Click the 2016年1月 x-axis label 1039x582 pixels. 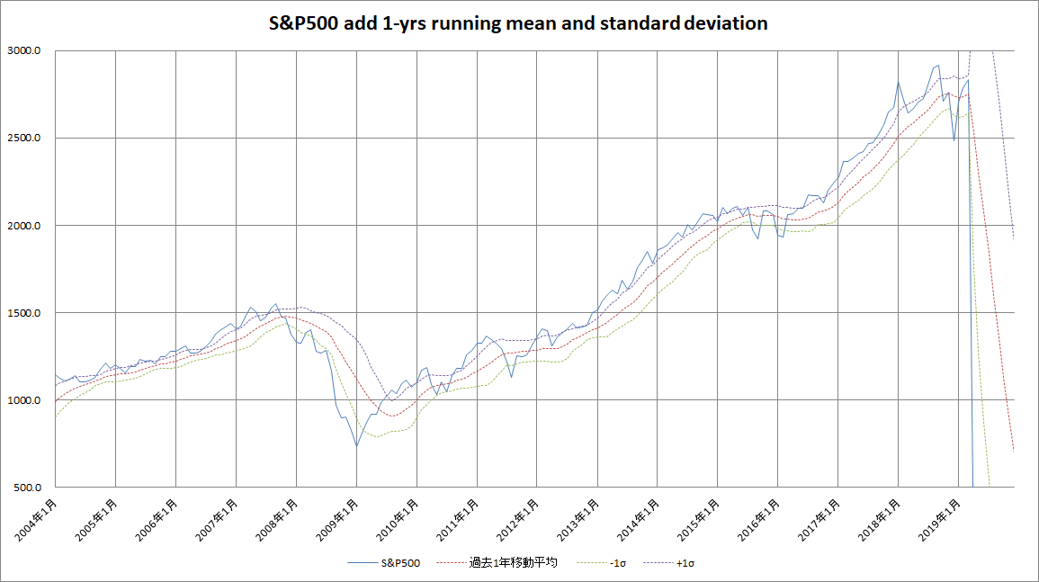758,520
